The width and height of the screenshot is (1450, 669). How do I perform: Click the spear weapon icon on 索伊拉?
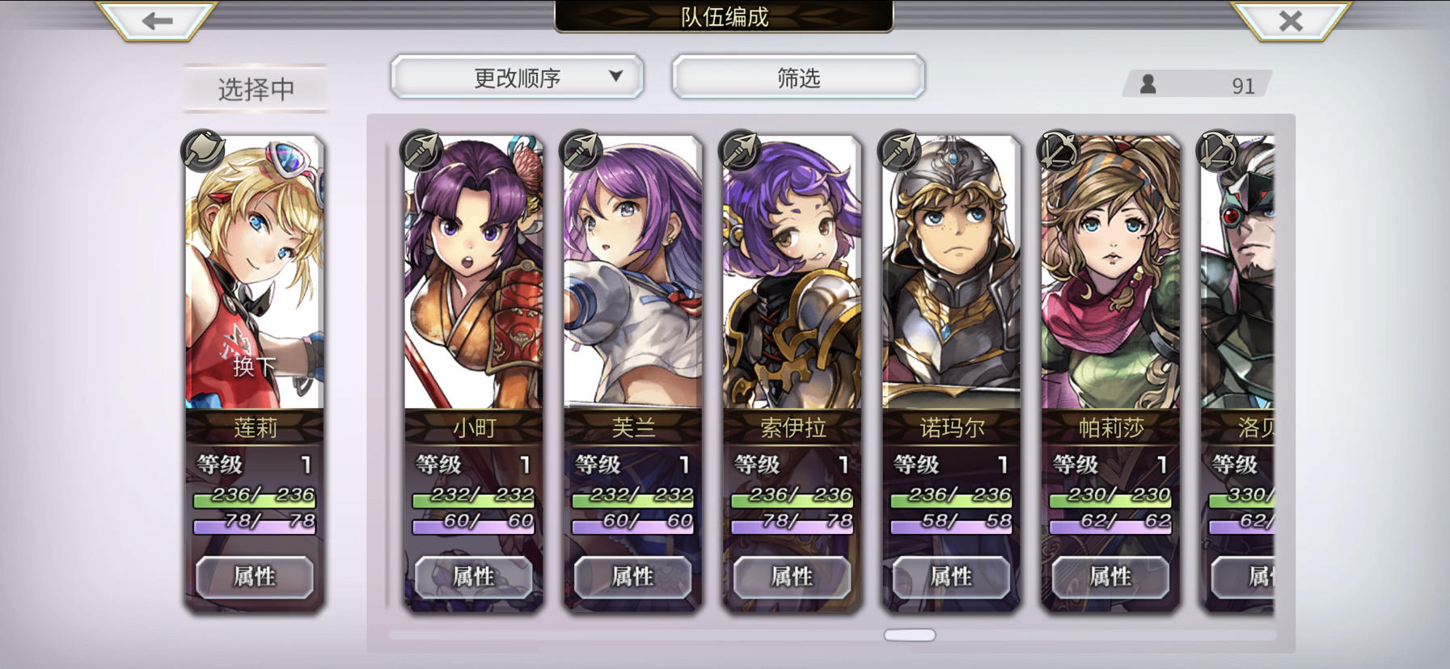[x=740, y=150]
